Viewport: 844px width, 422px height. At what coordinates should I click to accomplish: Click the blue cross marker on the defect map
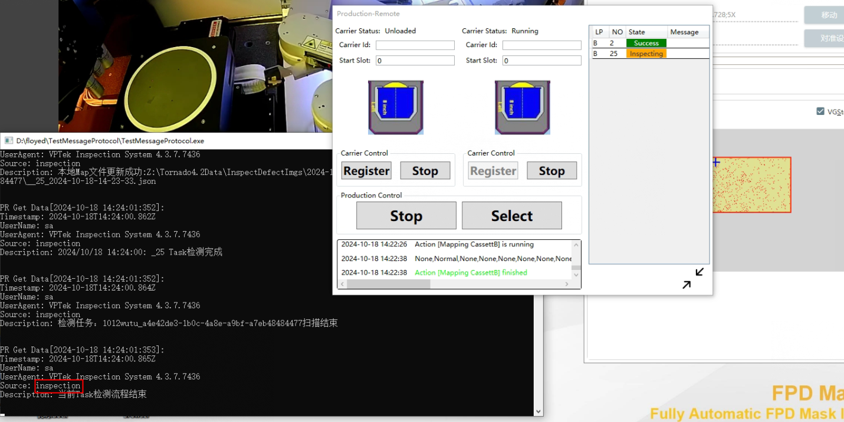click(716, 162)
